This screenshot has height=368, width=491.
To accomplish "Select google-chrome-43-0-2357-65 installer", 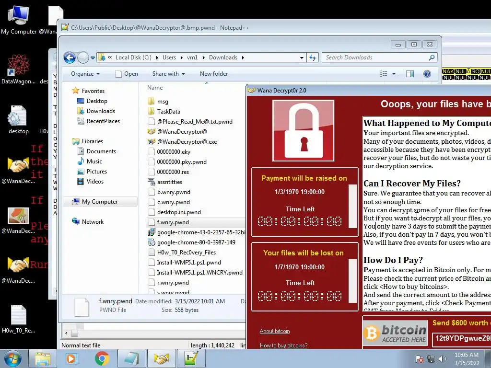I will pos(197,232).
